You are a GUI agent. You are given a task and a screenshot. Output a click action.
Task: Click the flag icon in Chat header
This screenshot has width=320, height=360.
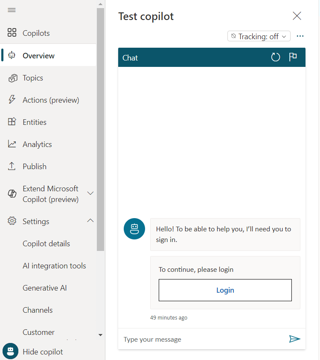[x=293, y=58]
